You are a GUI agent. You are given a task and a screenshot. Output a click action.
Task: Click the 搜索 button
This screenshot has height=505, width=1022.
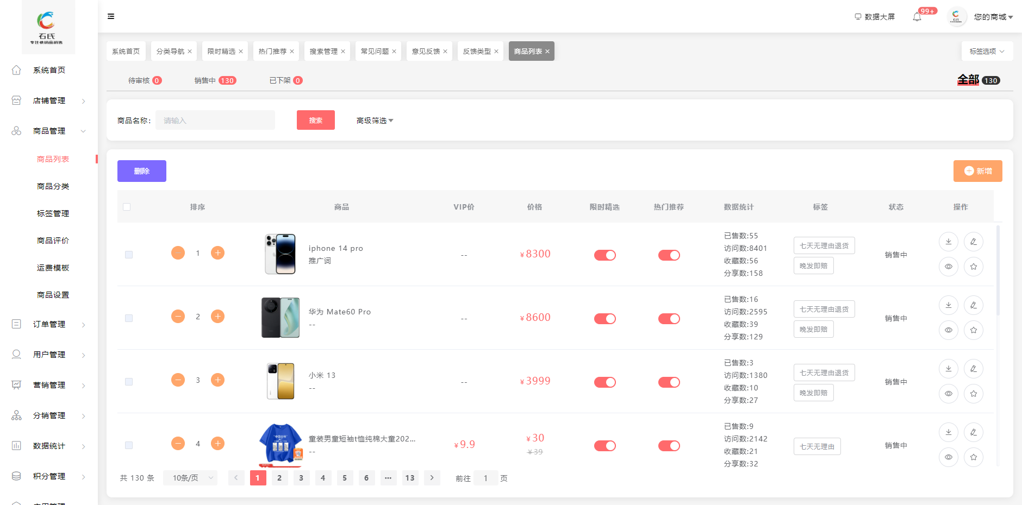click(316, 120)
